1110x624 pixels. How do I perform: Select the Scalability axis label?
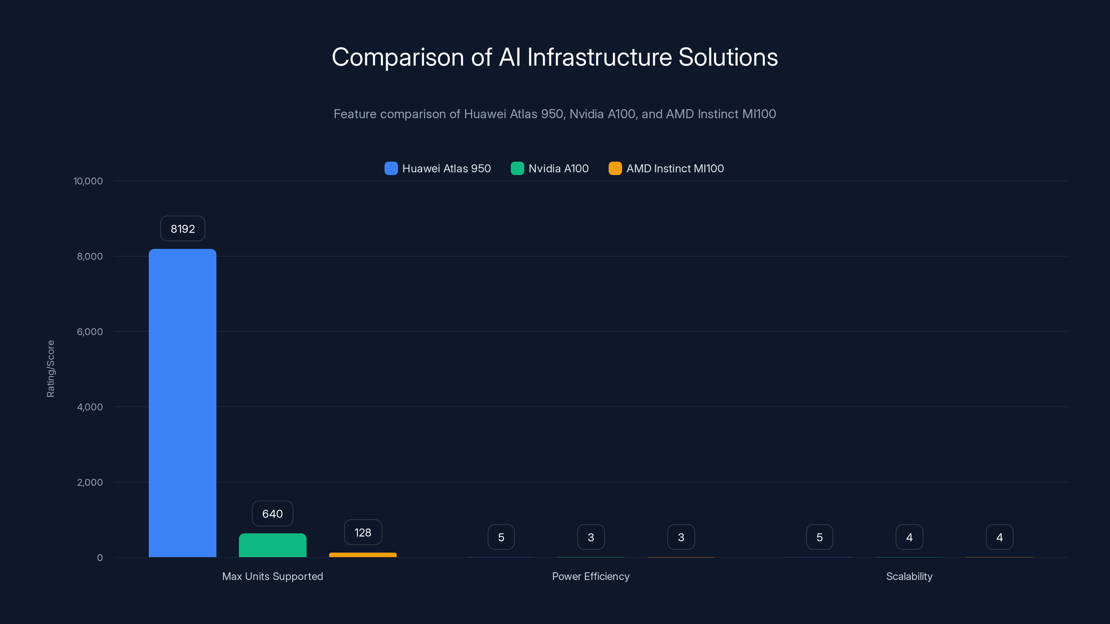pos(909,576)
